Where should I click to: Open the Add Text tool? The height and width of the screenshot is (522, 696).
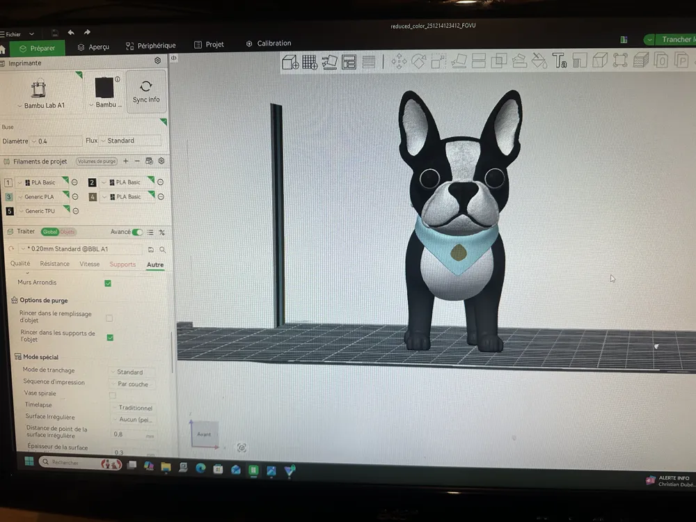[x=560, y=61]
